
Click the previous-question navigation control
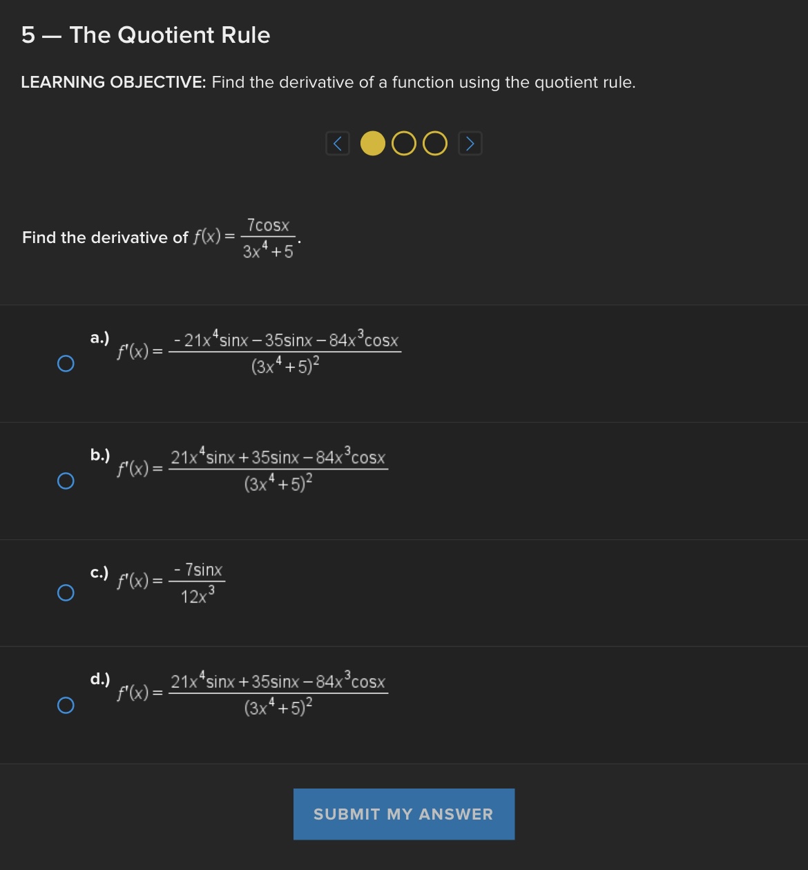[337, 143]
